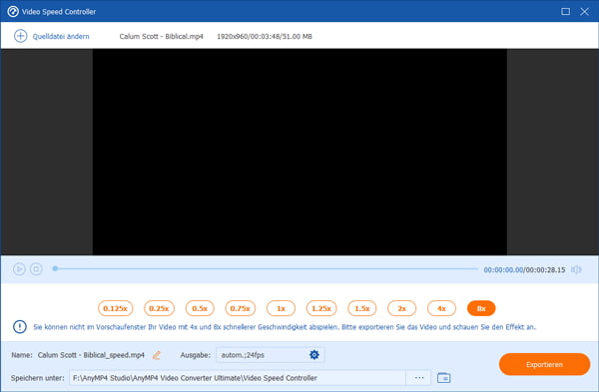
Task: Click the time display 00:00:00.00/00:00:28.15
Action: 524,270
